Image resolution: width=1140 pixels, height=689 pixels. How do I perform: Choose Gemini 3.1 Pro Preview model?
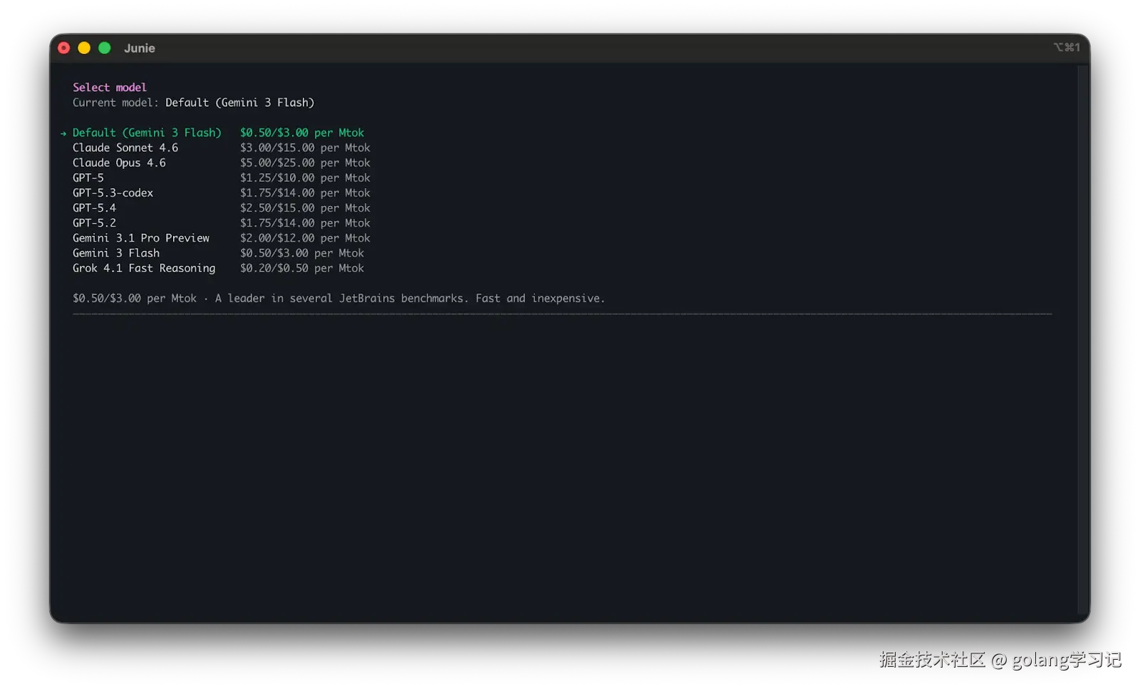point(141,238)
